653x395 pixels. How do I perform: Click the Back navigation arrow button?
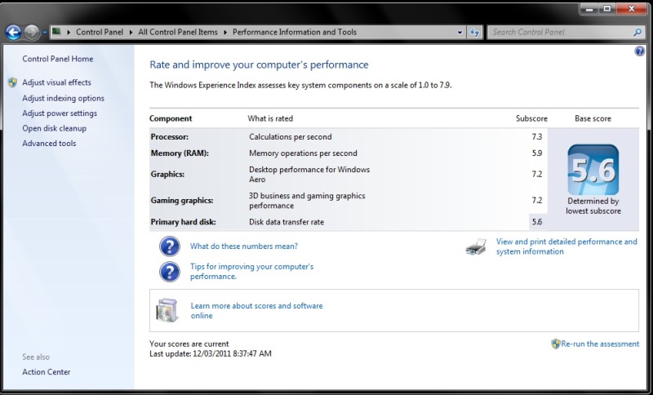[13, 32]
